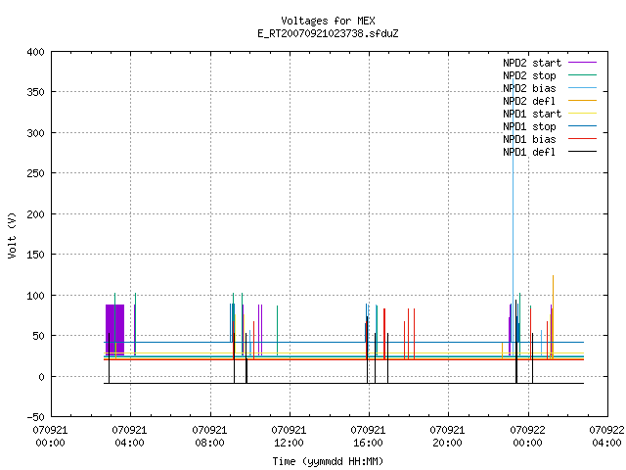Click the y-axis tick label 200
Screen dimensions: 626x470
pos(35,214)
